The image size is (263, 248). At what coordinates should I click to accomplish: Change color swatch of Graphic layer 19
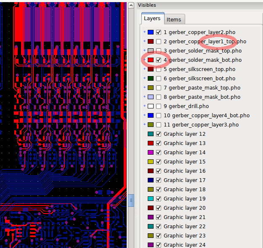150,199
